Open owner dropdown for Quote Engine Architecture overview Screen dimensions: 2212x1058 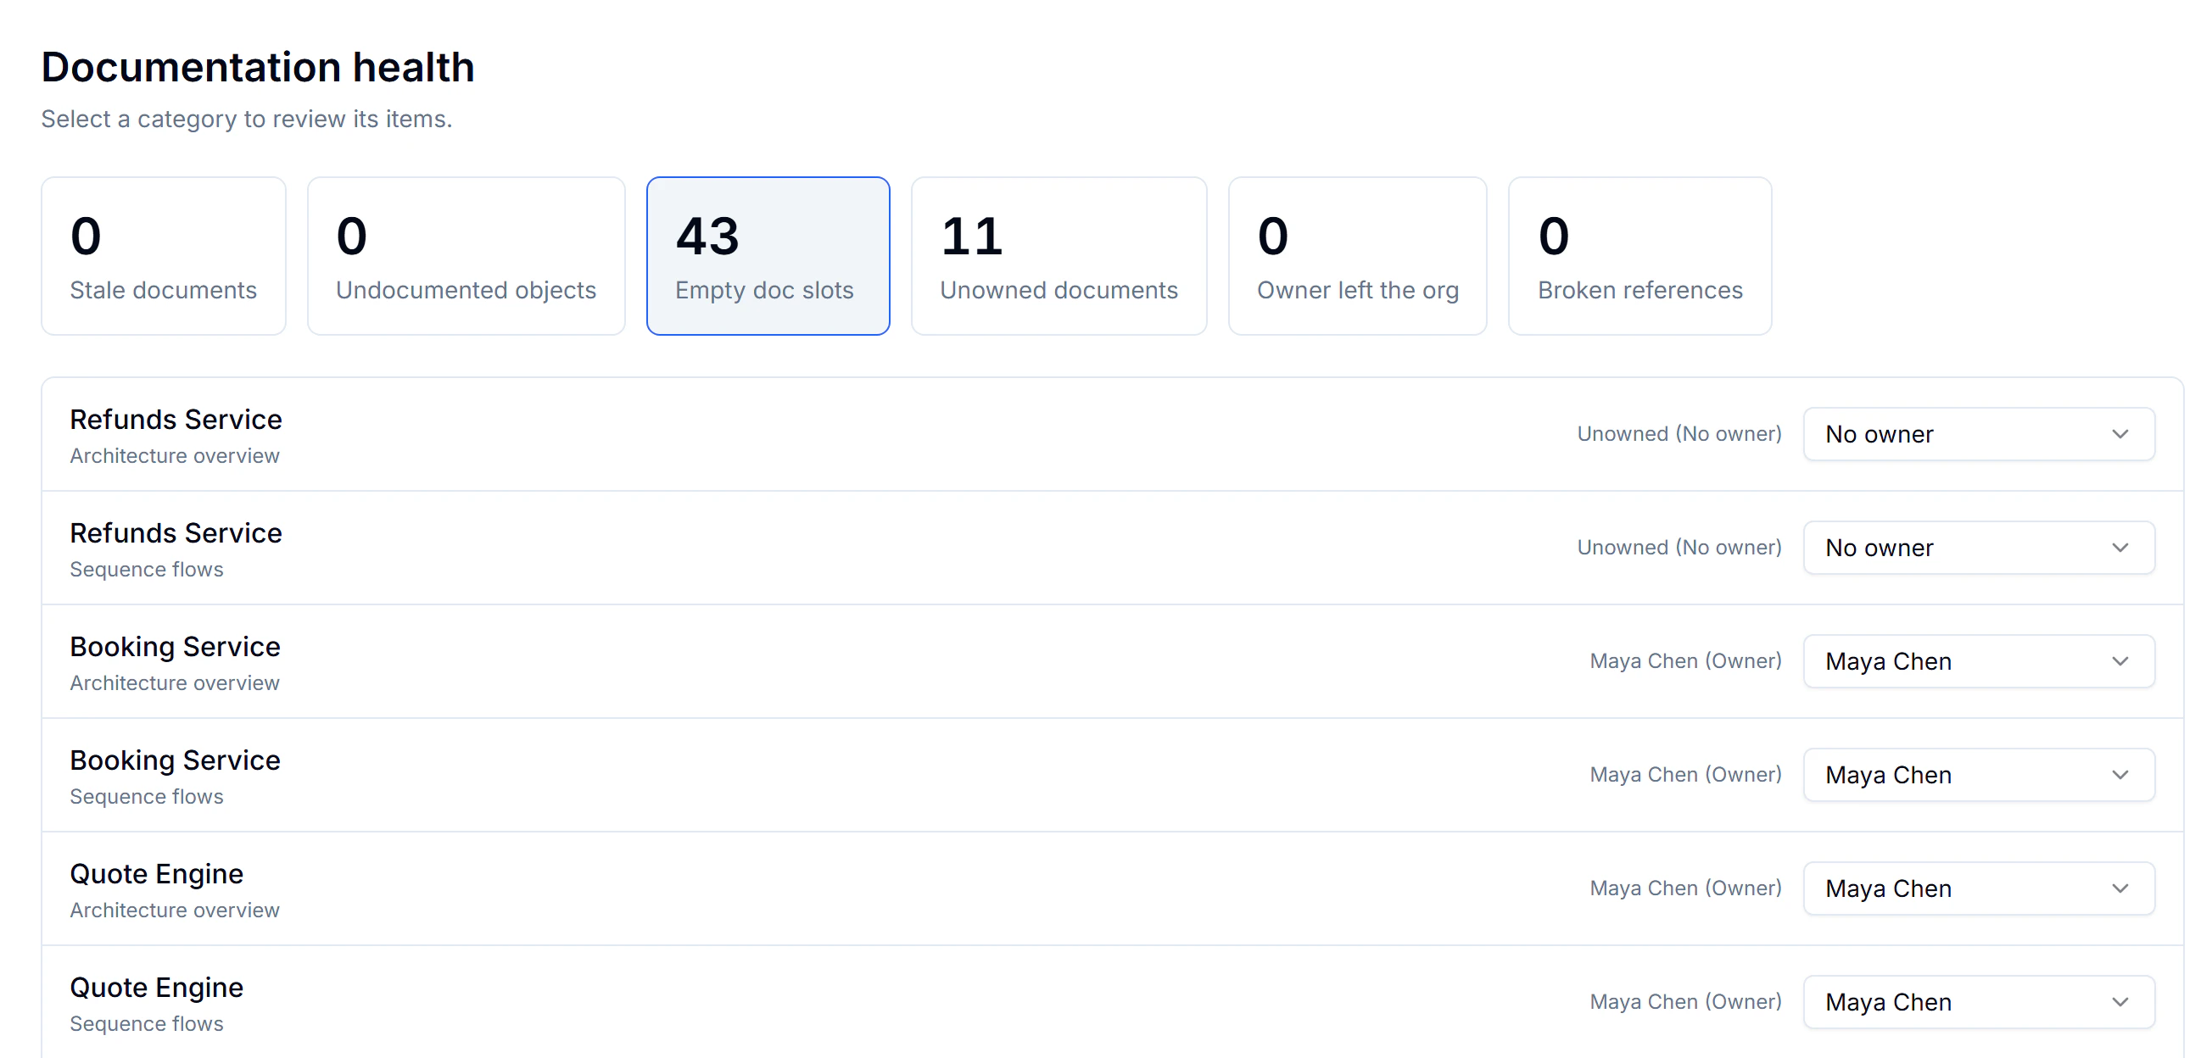coord(1979,888)
